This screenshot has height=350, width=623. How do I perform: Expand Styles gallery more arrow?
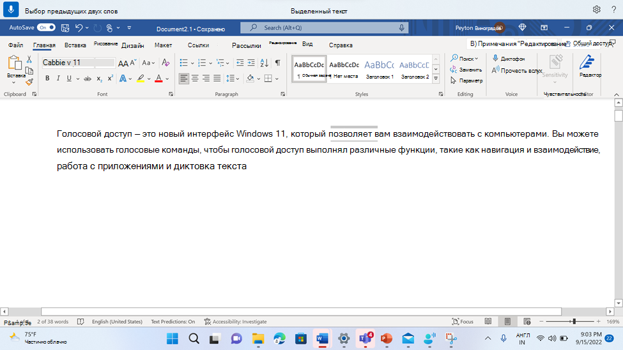click(x=436, y=79)
